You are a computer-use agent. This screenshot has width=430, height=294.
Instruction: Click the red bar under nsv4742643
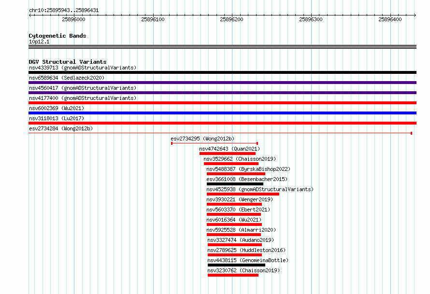pyautogui.click(x=228, y=154)
